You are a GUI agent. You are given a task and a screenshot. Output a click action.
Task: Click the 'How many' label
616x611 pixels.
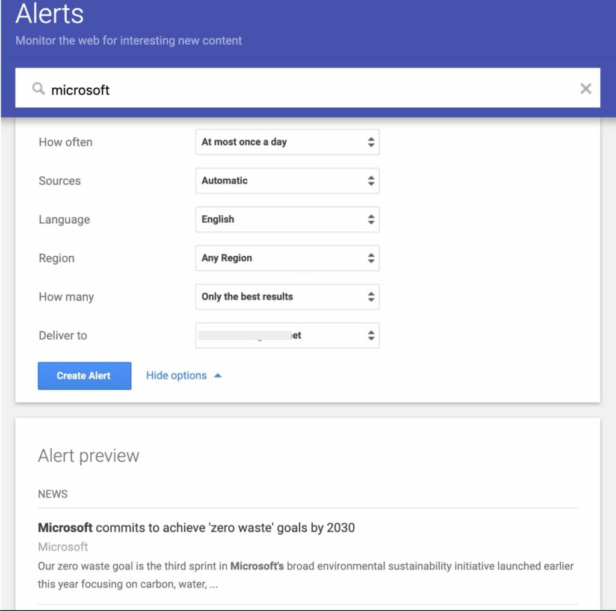pos(66,297)
